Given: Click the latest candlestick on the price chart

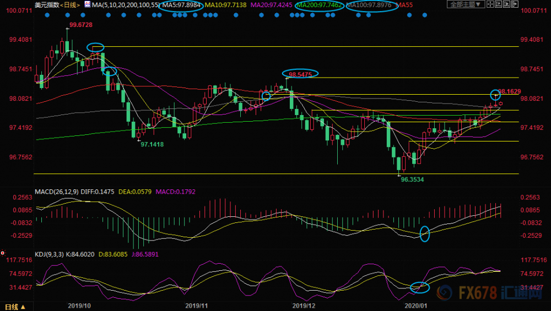Looking at the screenshot, I should (501, 103).
